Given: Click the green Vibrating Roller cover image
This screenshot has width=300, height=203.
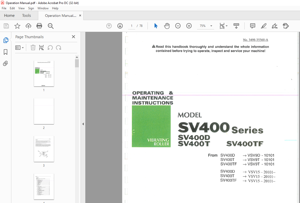Looking at the screenshot, I should point(151,126).
